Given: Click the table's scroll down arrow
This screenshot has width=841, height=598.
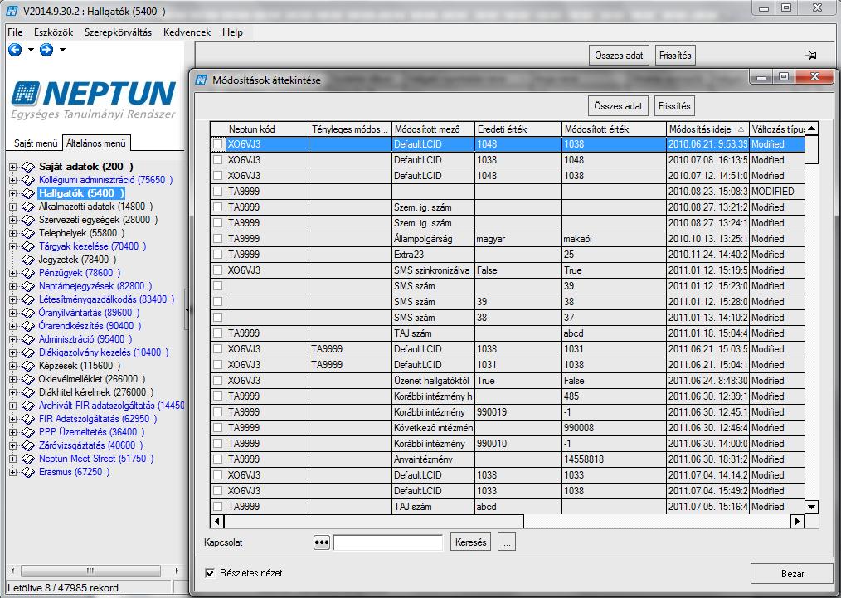Looking at the screenshot, I should coord(811,506).
